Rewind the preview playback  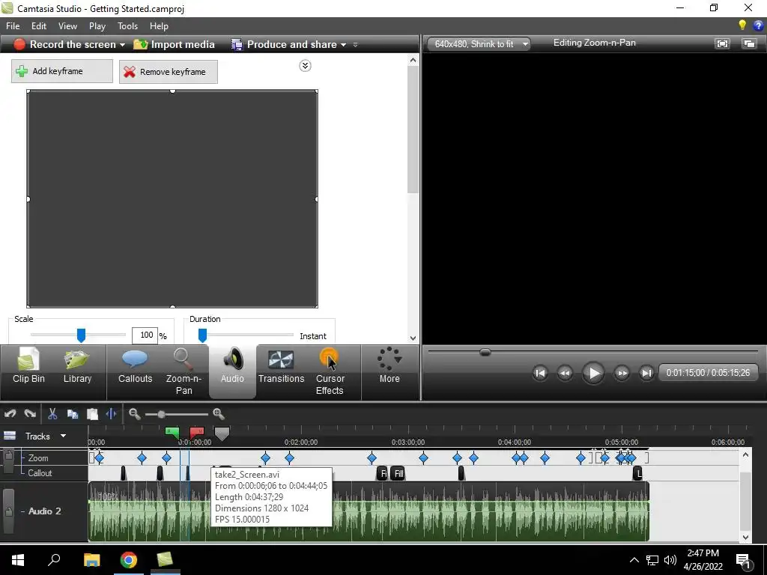tap(565, 373)
